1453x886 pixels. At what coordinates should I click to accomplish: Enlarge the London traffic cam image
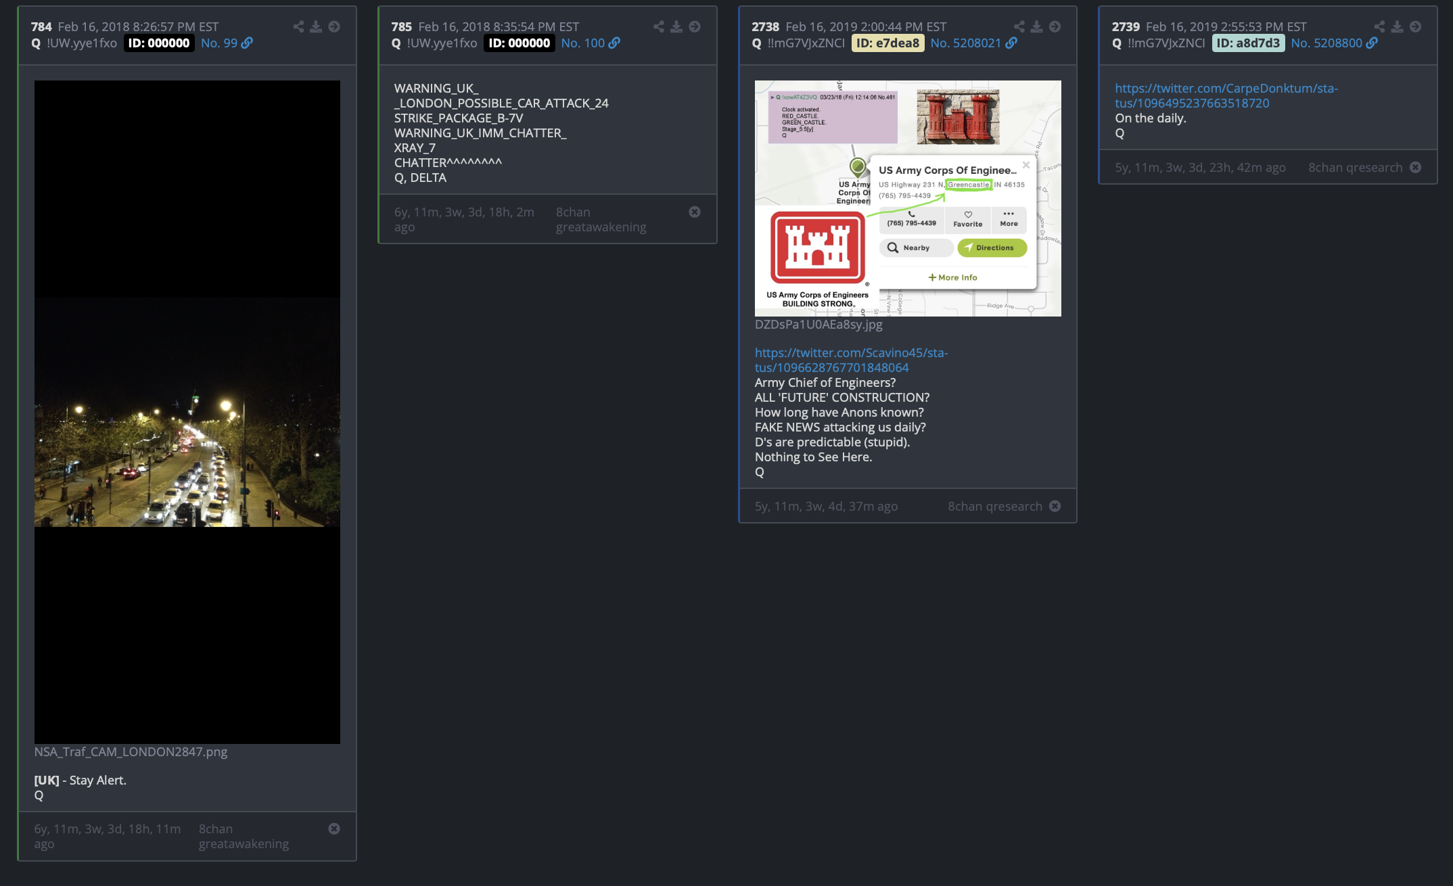tap(187, 412)
